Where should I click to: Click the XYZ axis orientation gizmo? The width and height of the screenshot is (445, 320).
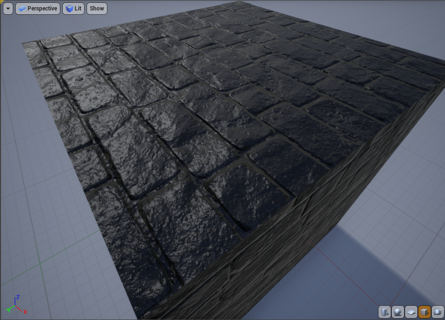coord(17,305)
